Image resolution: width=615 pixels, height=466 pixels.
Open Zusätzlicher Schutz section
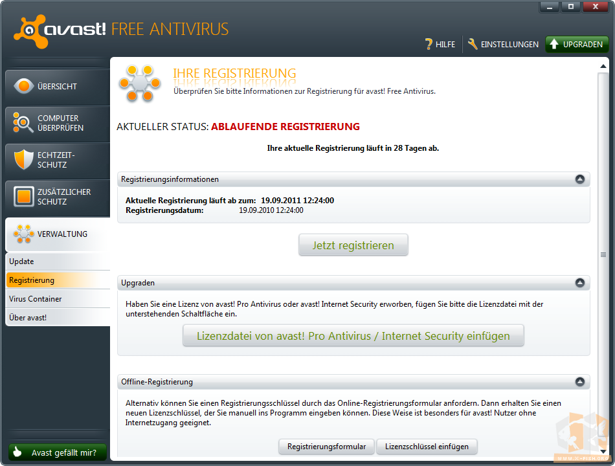click(58, 197)
